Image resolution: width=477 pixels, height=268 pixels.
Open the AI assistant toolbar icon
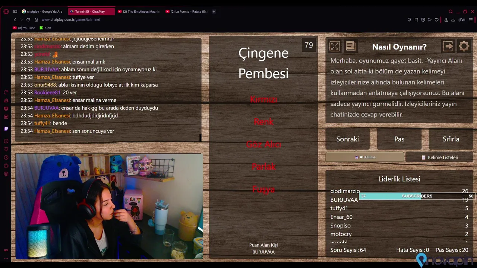click(462, 20)
